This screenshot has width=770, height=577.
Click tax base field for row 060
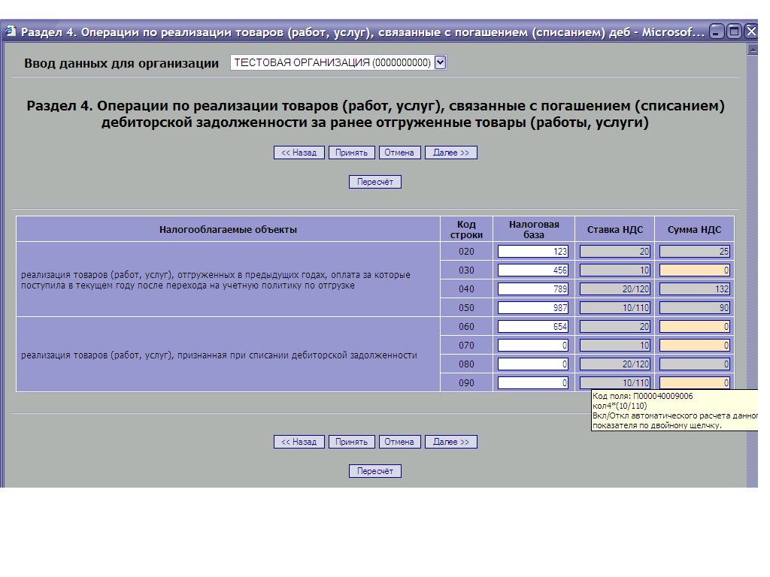(533, 327)
